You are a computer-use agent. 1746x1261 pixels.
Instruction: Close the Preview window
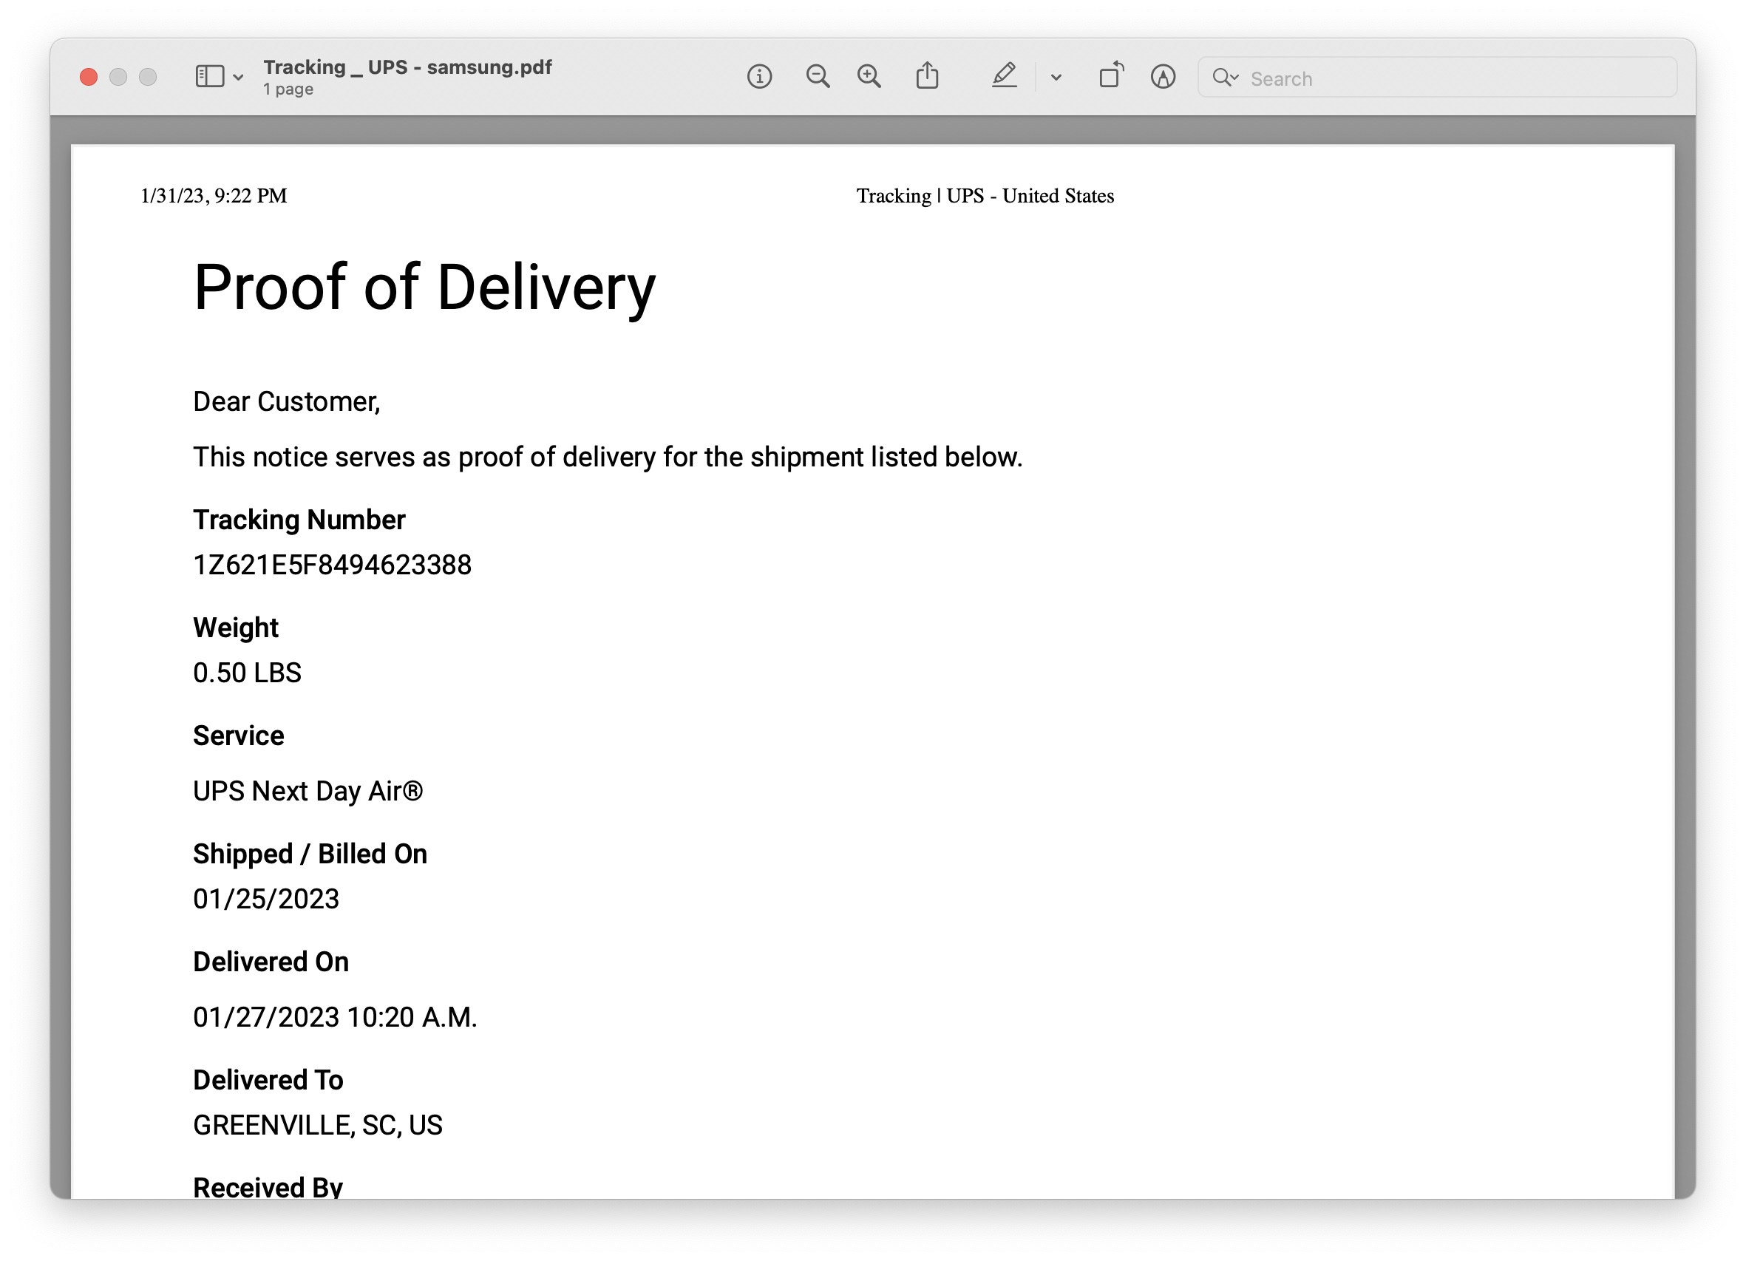click(x=89, y=77)
